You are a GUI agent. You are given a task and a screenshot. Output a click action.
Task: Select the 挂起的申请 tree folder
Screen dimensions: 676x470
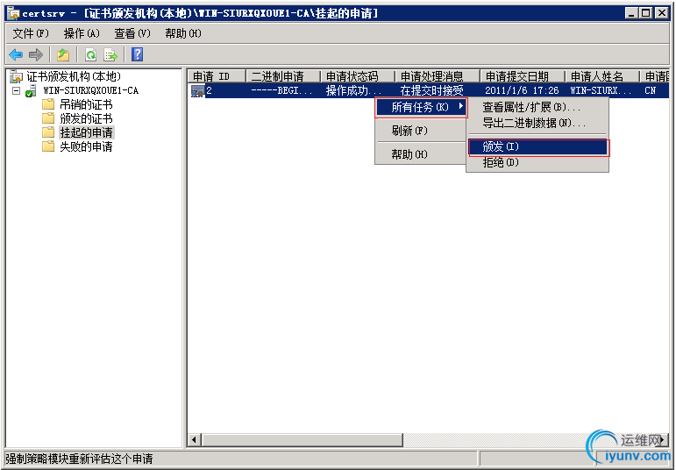86,132
